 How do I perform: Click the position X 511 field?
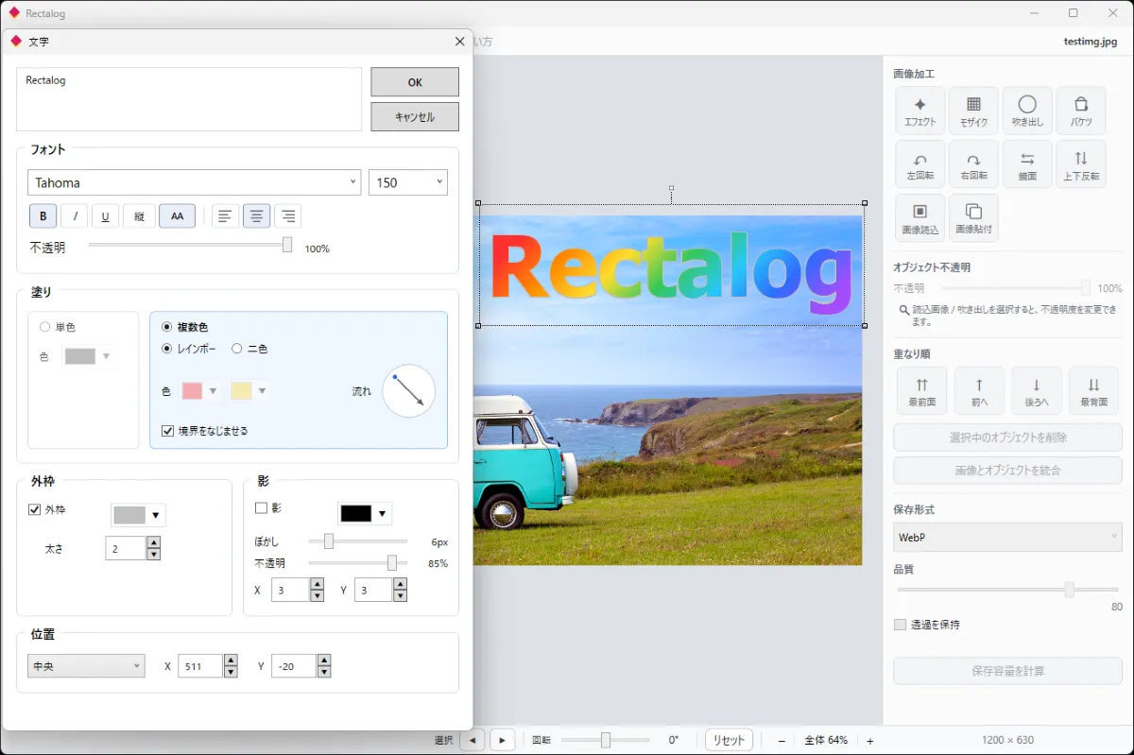[x=200, y=666]
